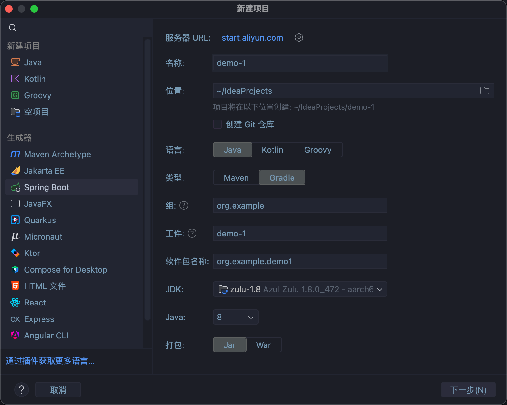Click the help icon next to 组
Viewport: 507px width, 405px height.
pos(184,206)
